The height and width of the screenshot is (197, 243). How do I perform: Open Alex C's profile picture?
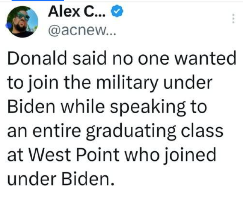pyautogui.click(x=22, y=22)
